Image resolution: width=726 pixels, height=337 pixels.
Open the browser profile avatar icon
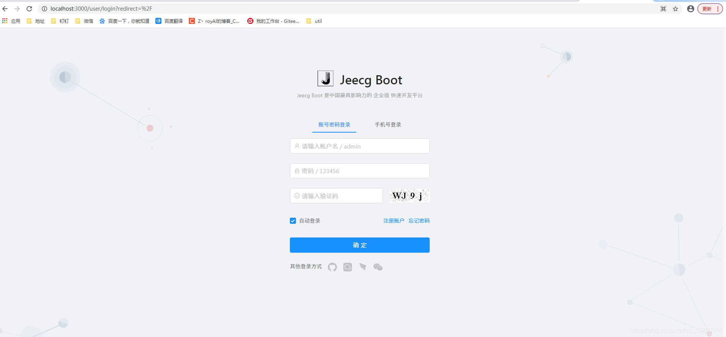click(x=691, y=9)
